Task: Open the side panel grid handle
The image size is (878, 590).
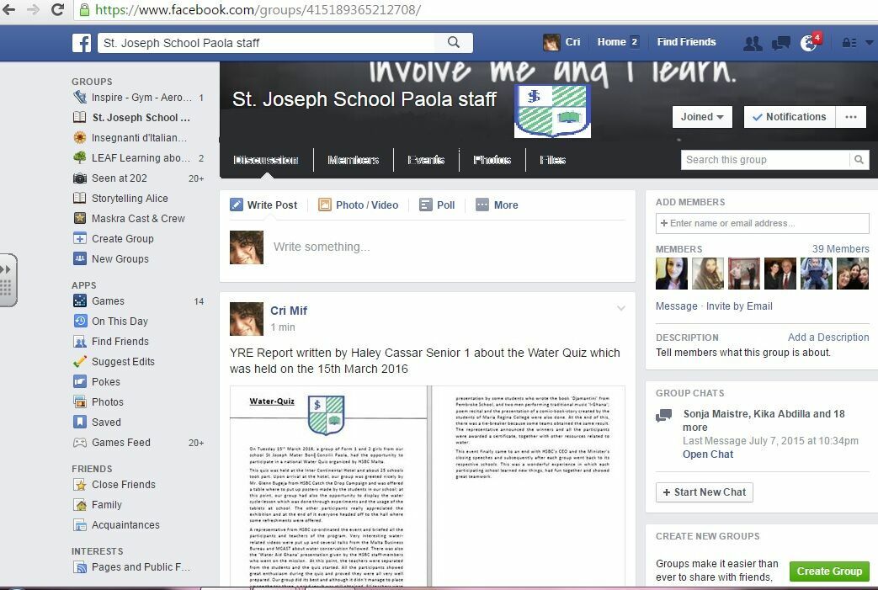Action: [x=7, y=280]
